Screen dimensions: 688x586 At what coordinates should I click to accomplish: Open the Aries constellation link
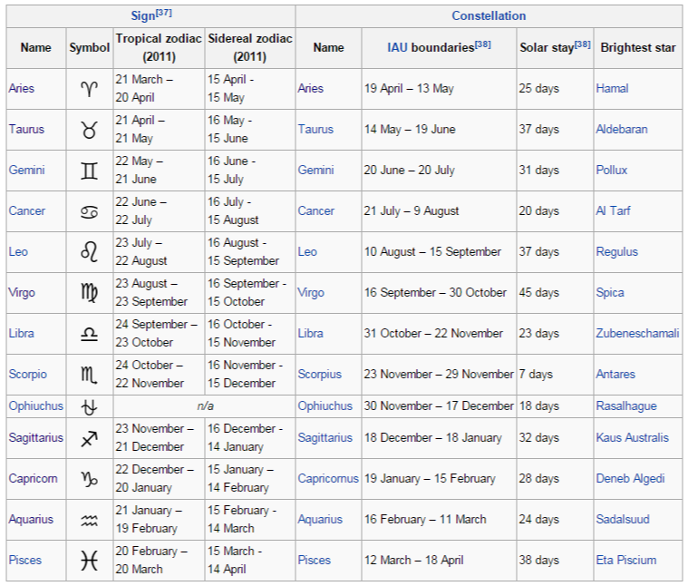tap(311, 88)
